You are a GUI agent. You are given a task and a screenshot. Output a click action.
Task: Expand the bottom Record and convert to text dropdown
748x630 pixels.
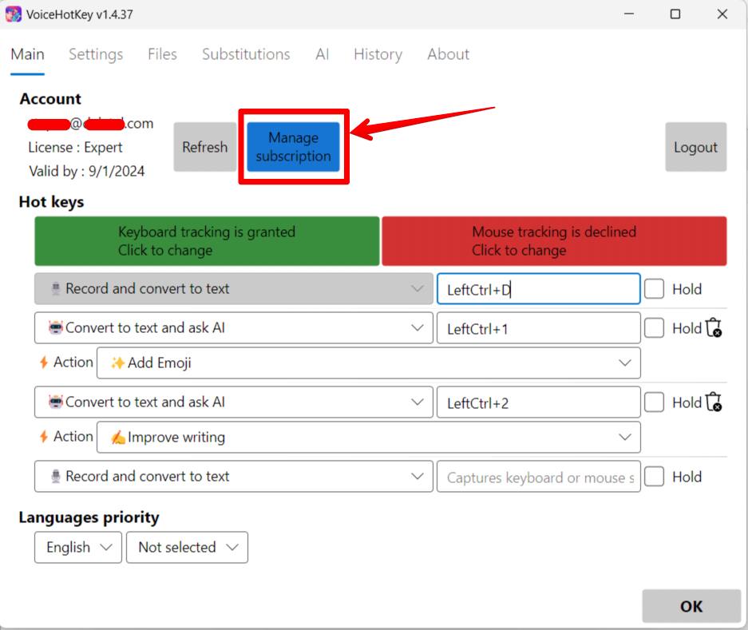[234, 477]
